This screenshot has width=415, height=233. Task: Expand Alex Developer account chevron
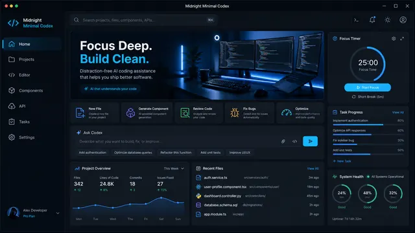[58, 213]
